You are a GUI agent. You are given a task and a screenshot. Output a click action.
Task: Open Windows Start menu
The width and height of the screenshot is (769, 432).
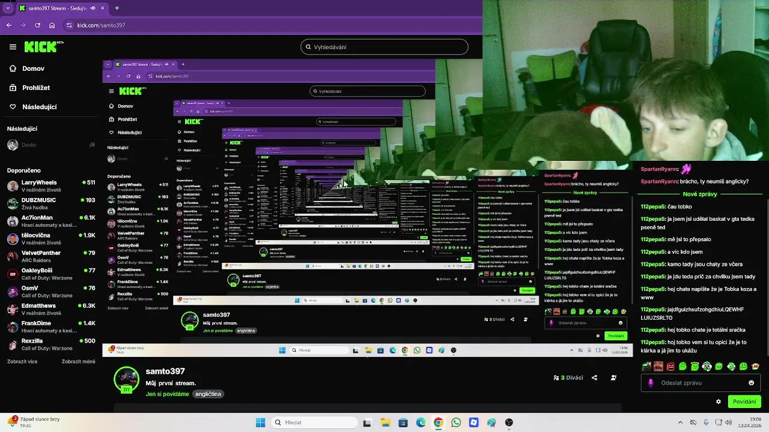(260, 422)
